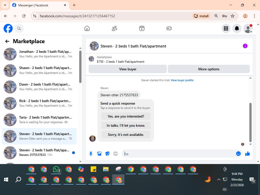Click the $750 listing thumbnail in the Marketplace row
This screenshot has height=195, width=260.
(91, 59)
